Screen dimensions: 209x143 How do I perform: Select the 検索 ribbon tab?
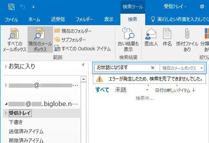(x=133, y=19)
